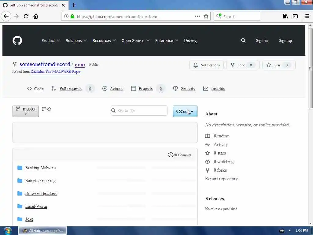Close the GitHub browser tab

pos(63,5)
